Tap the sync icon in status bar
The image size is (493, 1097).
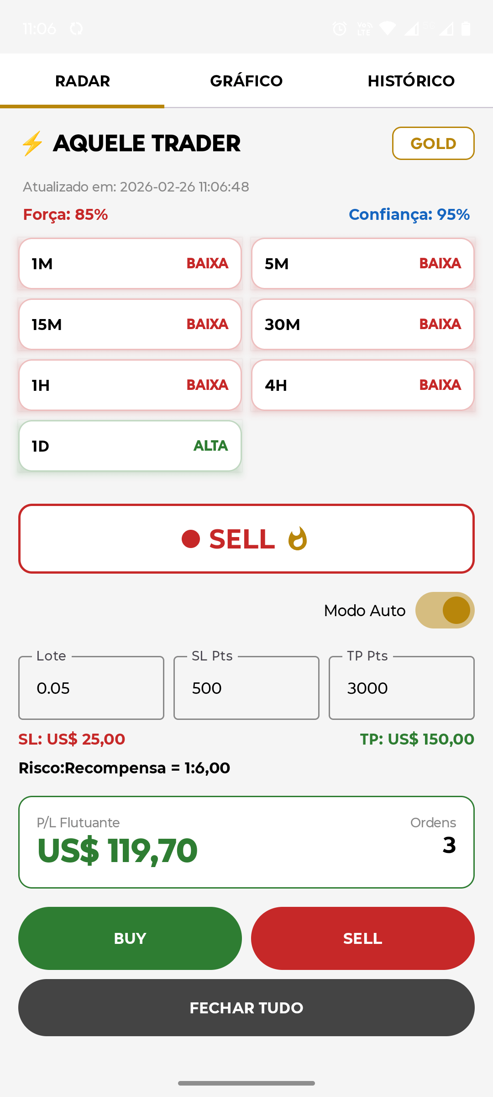76,29
